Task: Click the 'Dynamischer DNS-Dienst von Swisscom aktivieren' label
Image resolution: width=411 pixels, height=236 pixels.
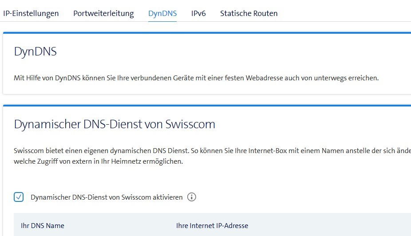Action: click(107, 197)
